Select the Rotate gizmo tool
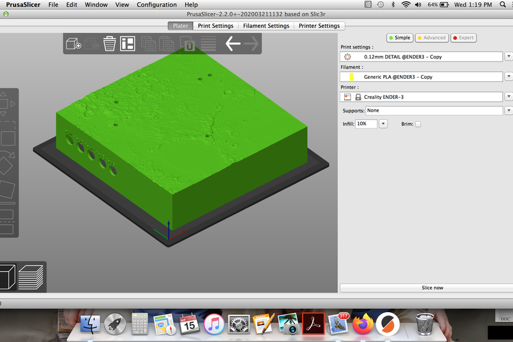 [x=7, y=163]
